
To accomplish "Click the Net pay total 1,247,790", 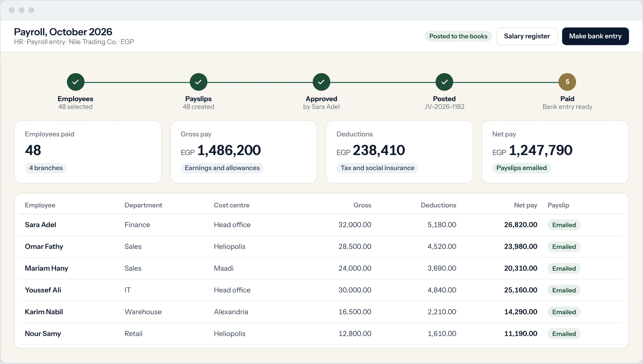I will [x=540, y=150].
